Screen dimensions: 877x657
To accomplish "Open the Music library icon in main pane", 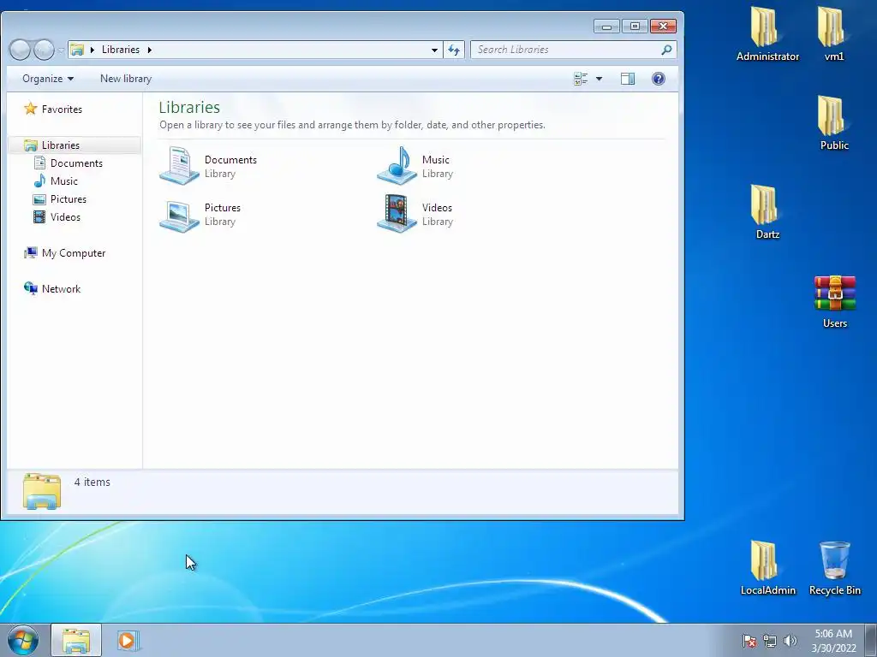I will click(x=397, y=165).
